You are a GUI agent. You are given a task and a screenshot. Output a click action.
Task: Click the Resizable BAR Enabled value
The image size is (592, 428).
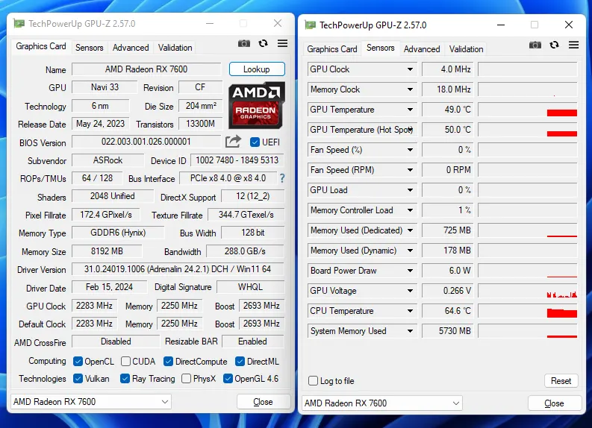[x=252, y=342]
